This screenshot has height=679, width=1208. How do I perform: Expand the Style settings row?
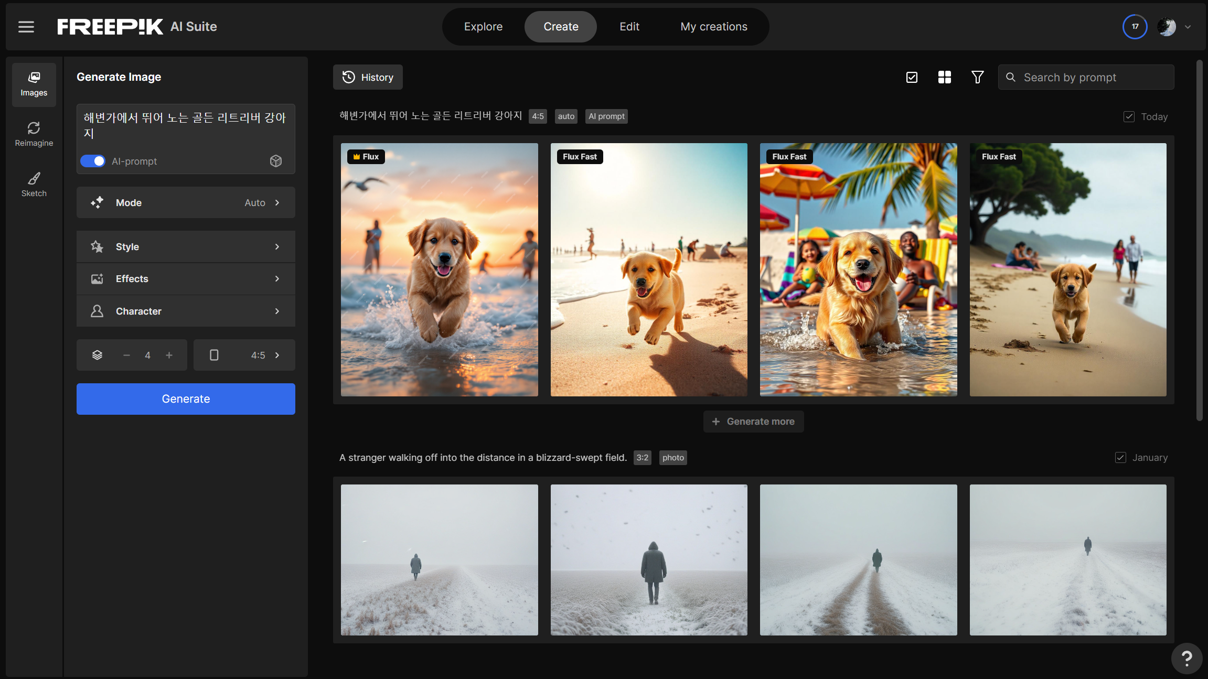[186, 247]
